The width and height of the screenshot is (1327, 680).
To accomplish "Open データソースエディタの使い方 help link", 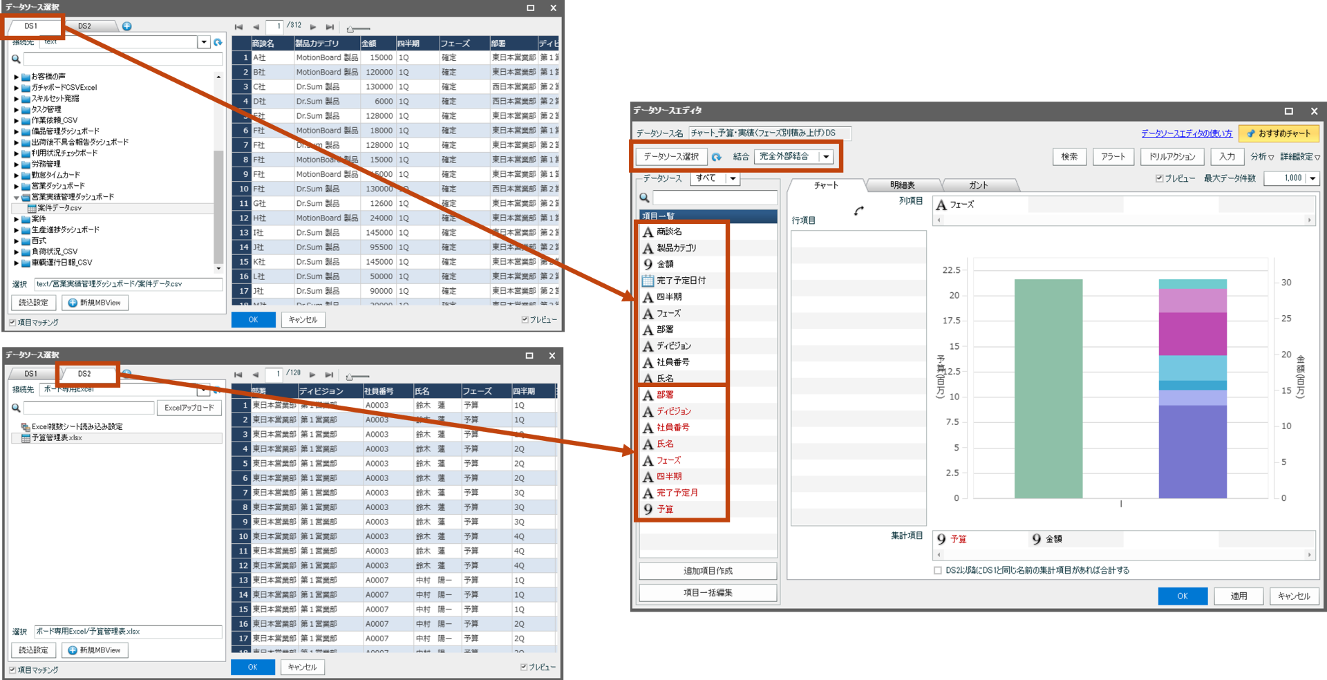I will click(x=1187, y=133).
